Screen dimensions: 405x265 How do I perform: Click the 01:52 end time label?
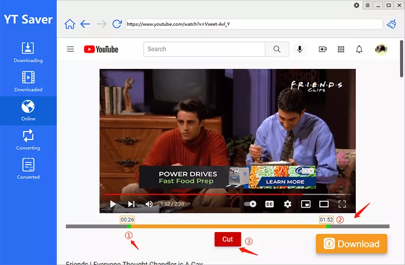coord(326,220)
